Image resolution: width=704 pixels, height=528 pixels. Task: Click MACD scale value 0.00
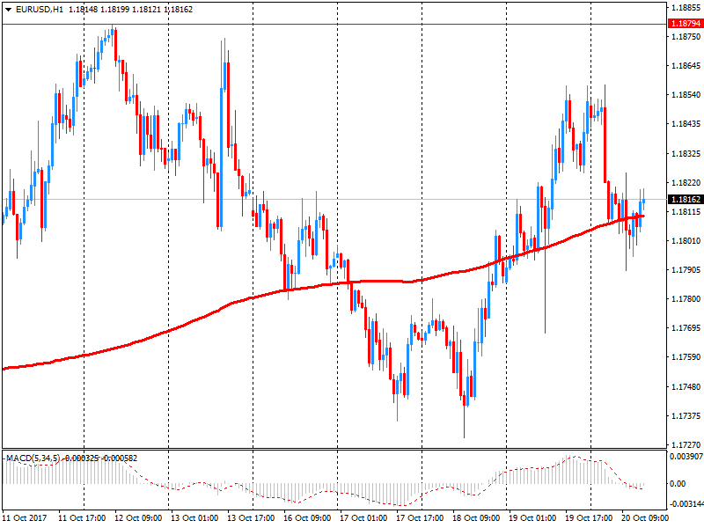click(x=677, y=483)
